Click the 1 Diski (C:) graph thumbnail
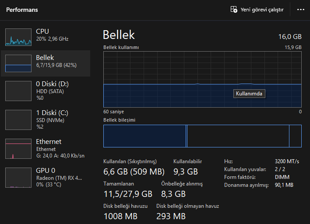Screen dimensions: 310x224 (18, 119)
